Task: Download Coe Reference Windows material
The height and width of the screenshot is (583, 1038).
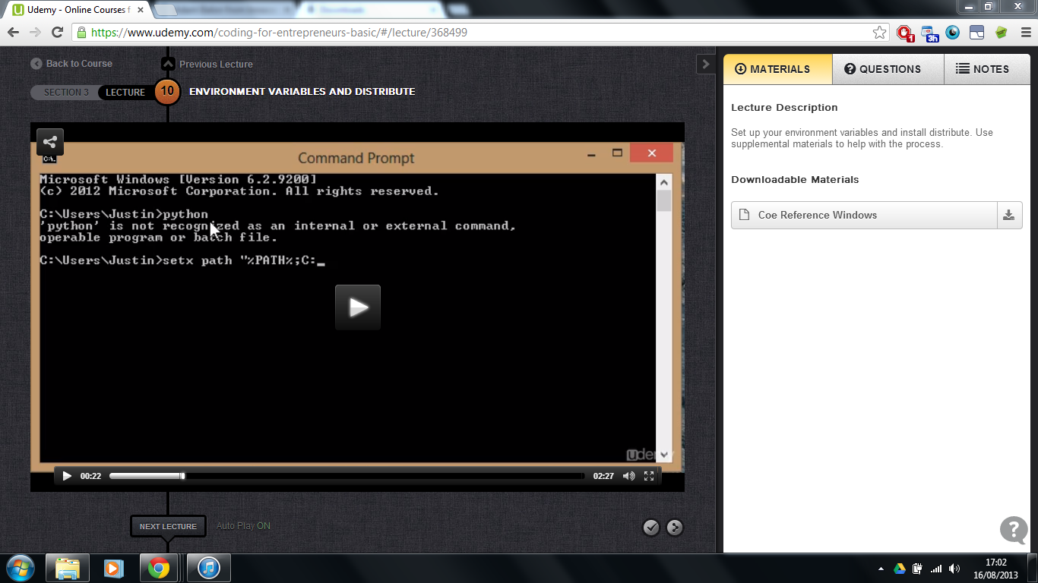Action: click(x=1009, y=215)
